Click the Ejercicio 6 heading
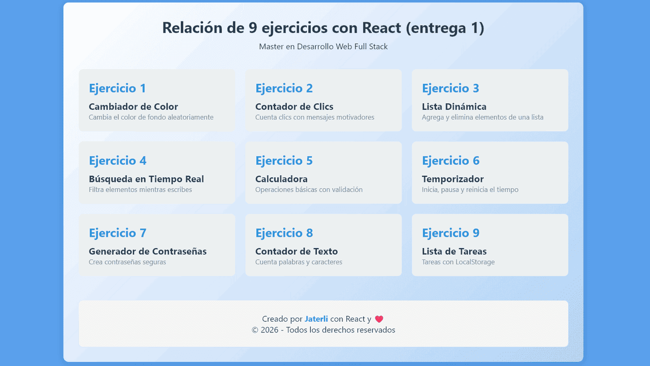Image resolution: width=650 pixels, height=366 pixels. (x=450, y=160)
